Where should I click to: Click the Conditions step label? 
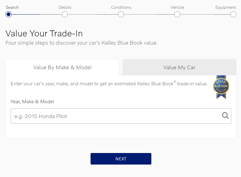point(121,7)
